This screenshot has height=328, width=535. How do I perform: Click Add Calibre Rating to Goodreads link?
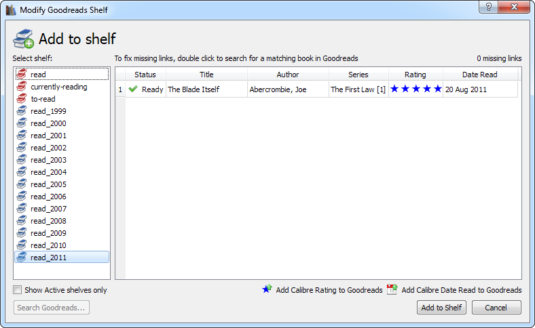pos(329,290)
